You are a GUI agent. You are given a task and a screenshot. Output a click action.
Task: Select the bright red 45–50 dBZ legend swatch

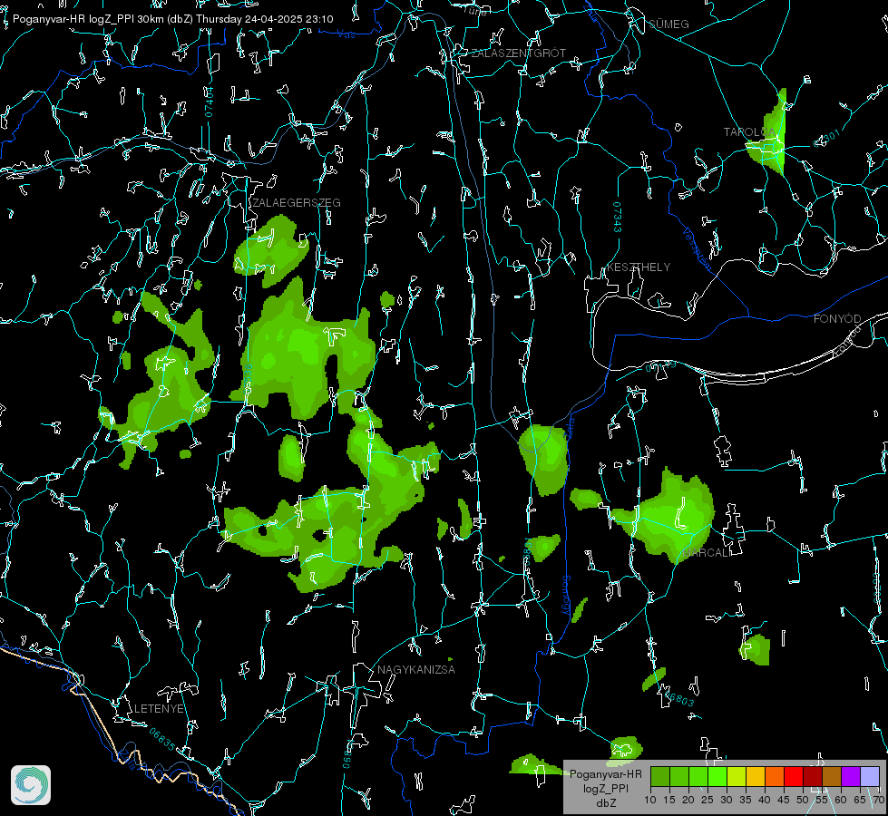794,776
